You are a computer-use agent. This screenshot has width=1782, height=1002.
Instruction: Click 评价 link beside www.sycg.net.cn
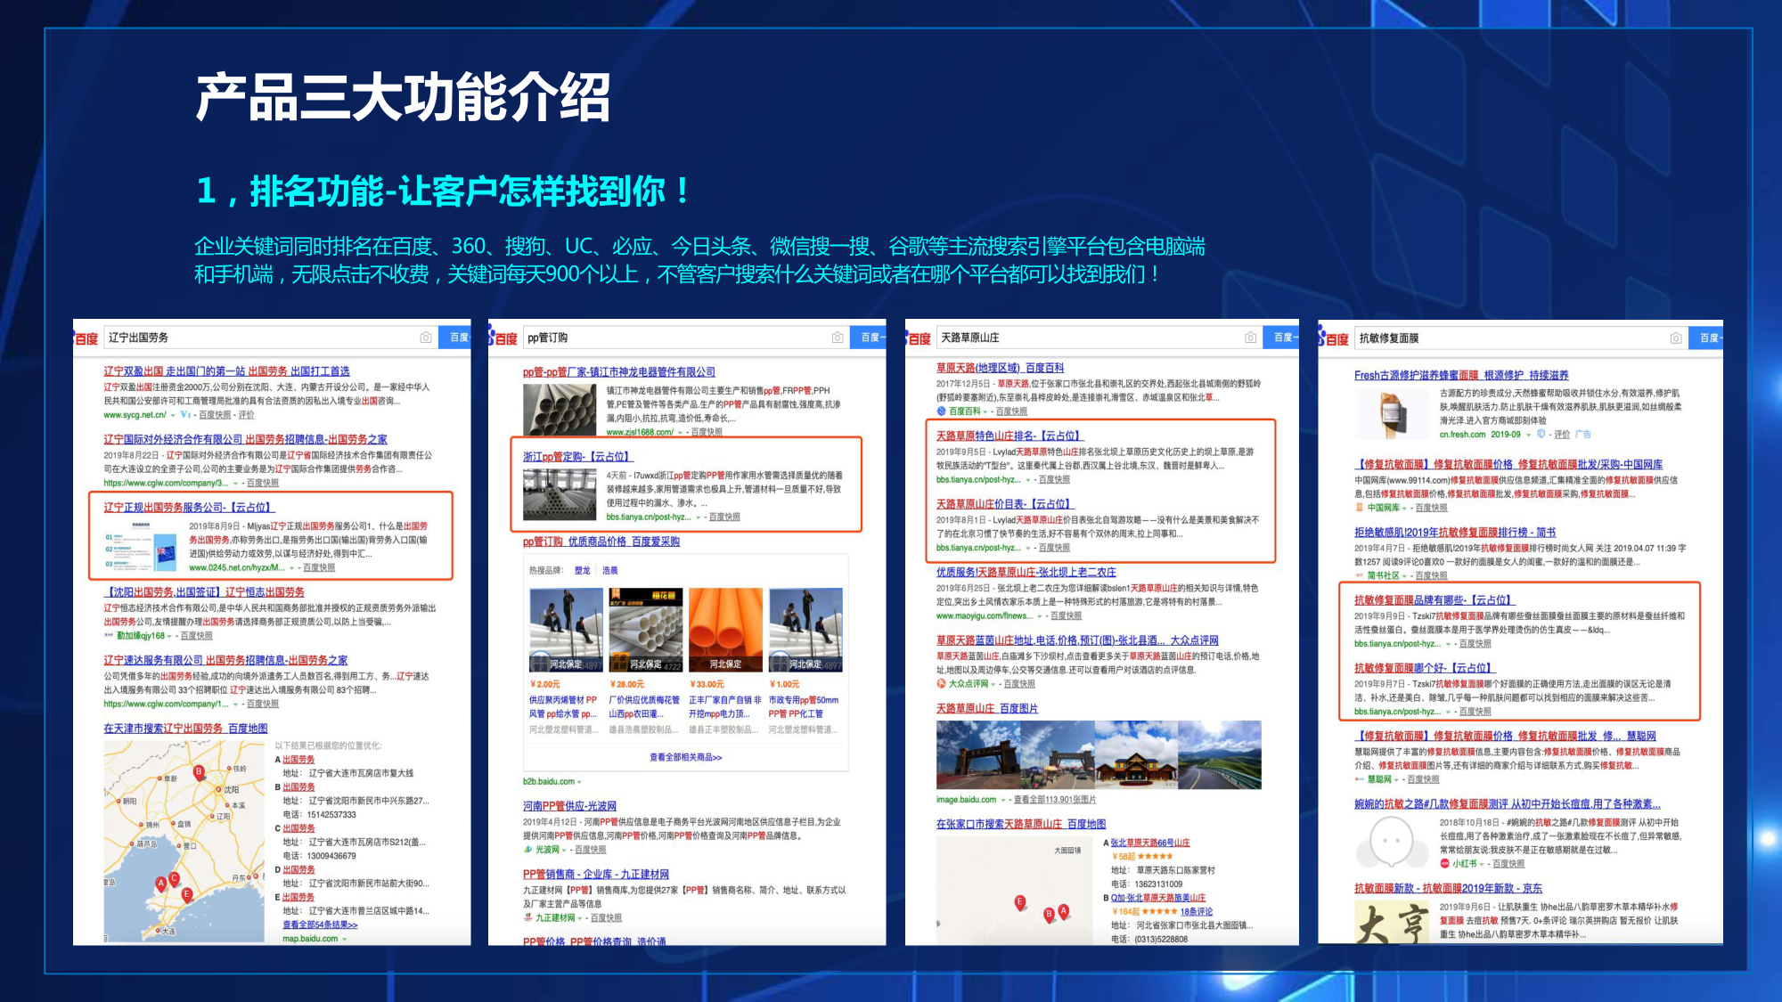click(247, 415)
